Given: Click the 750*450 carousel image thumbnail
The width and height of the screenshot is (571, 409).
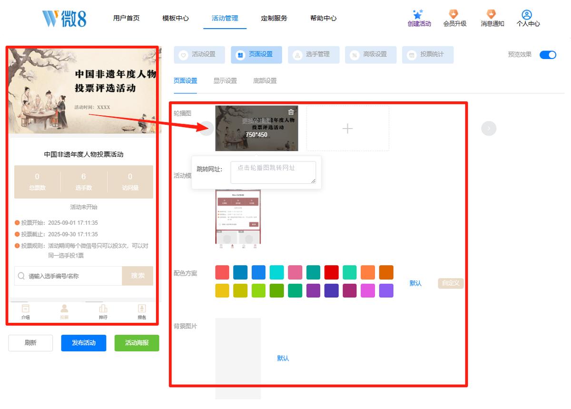Looking at the screenshot, I should [257, 128].
